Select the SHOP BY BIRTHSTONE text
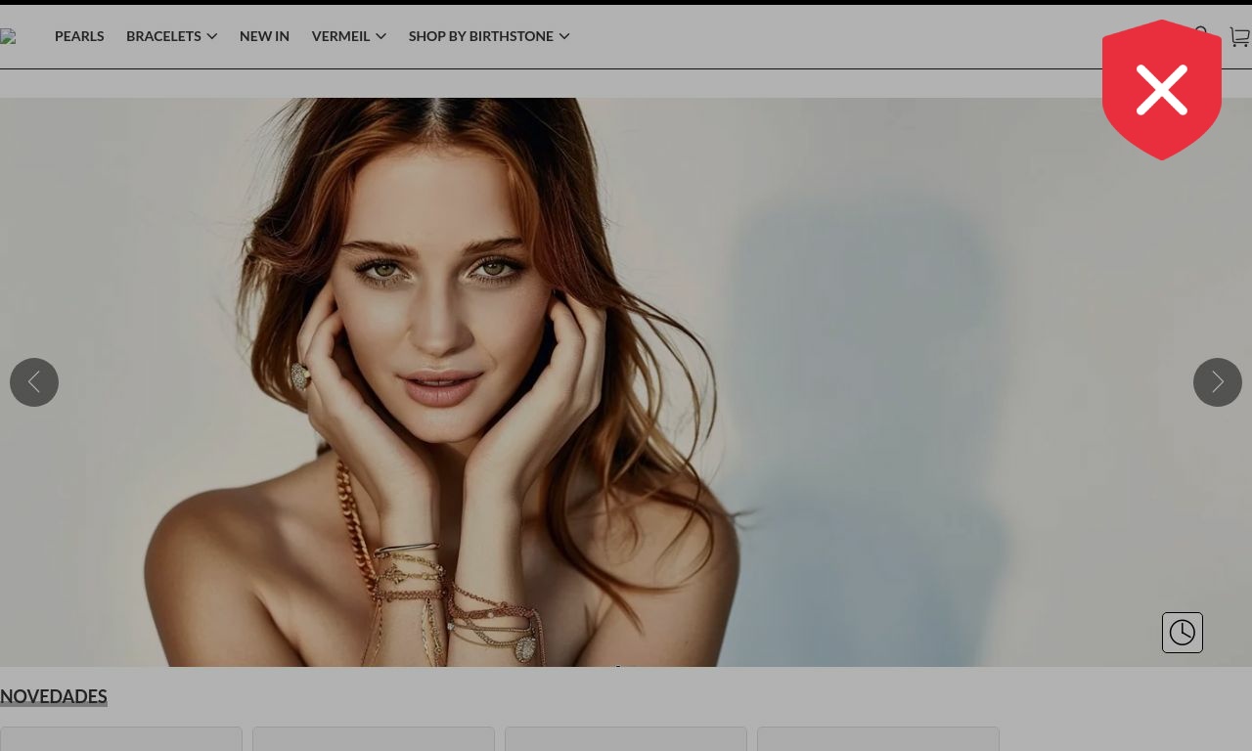Viewport: 1252px width, 751px height. coord(480,36)
